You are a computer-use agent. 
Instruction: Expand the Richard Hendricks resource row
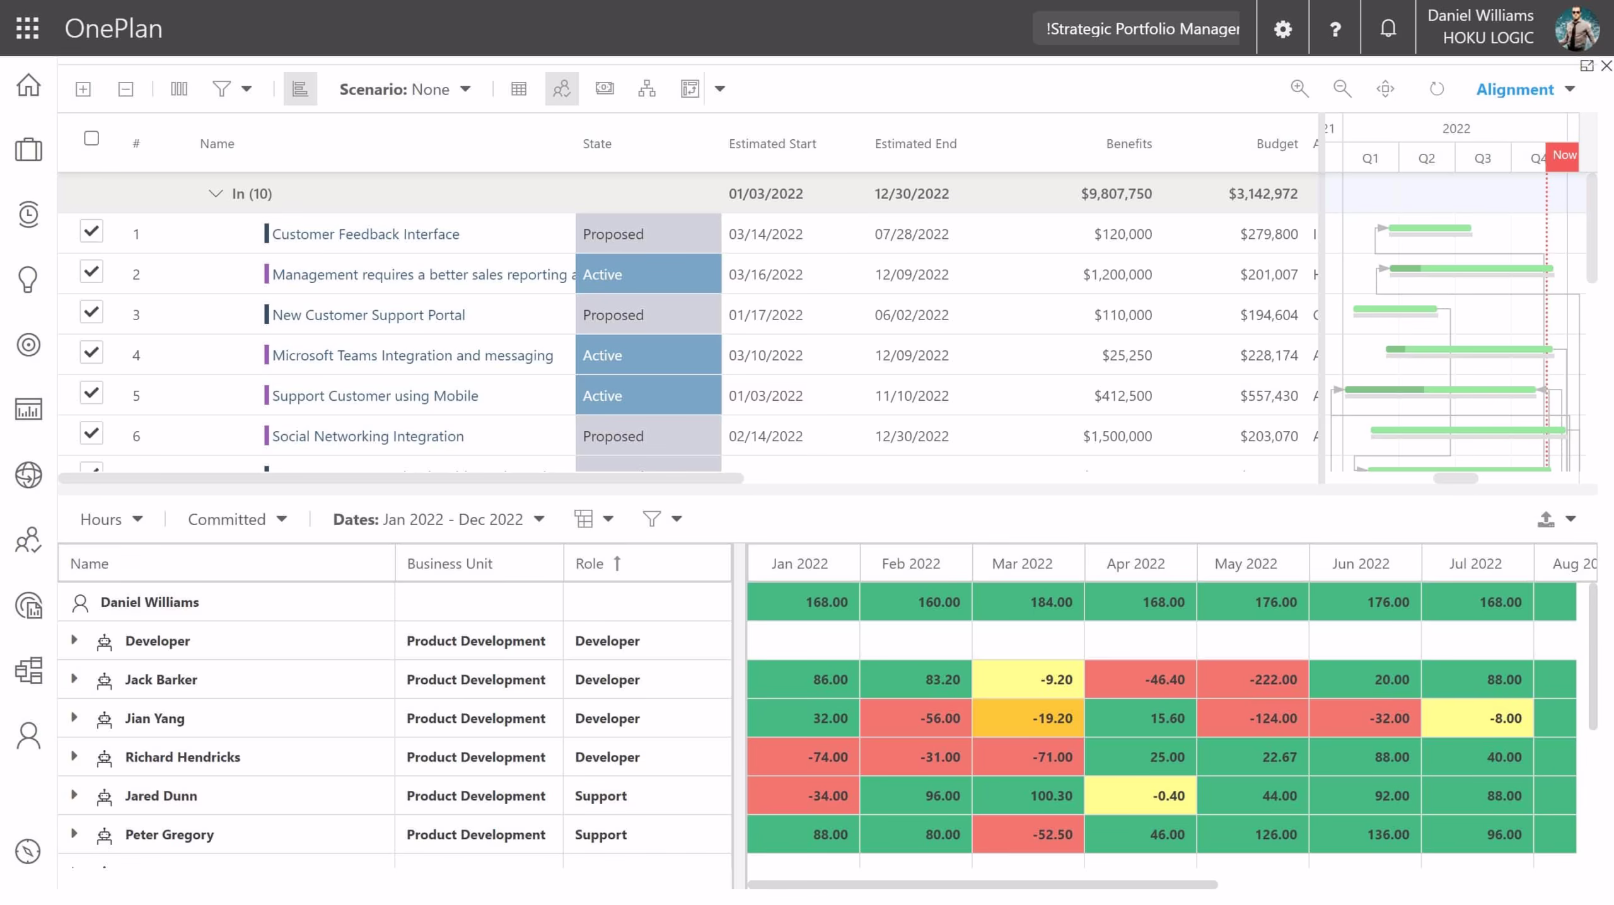click(x=74, y=756)
